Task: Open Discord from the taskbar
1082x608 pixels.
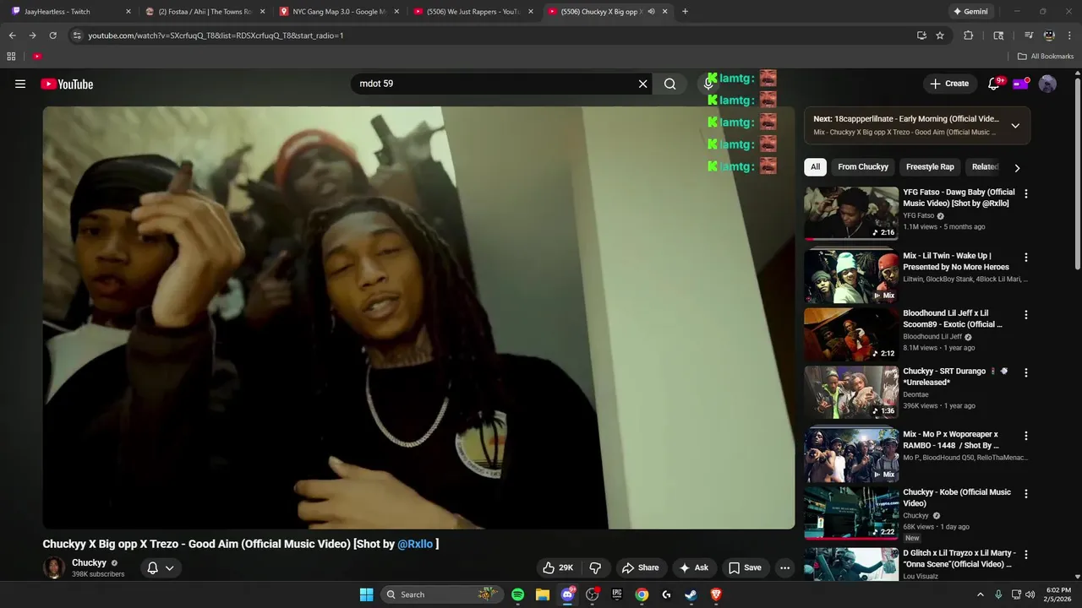Action: pos(567,594)
